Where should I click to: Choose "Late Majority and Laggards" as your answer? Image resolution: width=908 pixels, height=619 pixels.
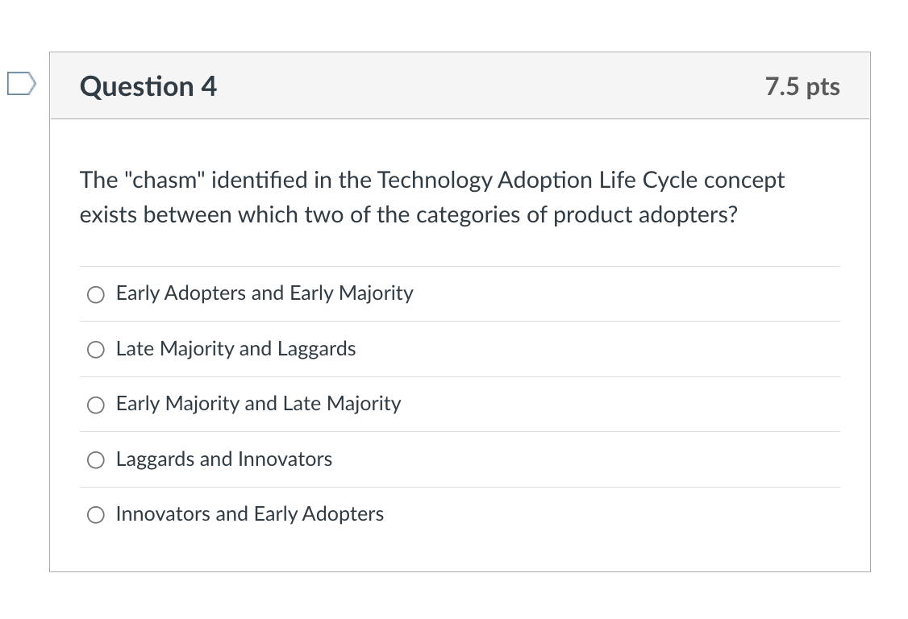click(235, 349)
